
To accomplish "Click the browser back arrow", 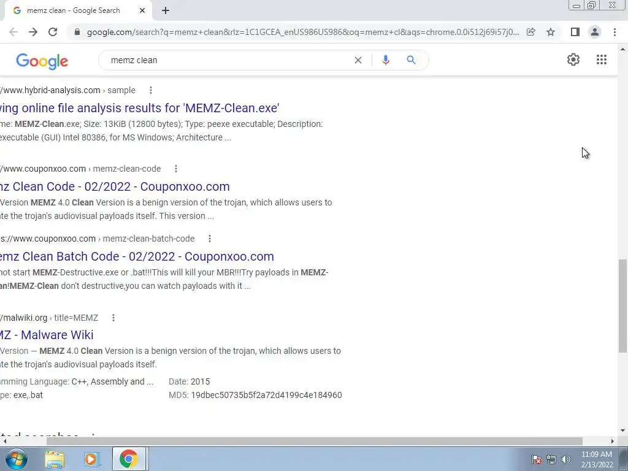I will [x=13, y=32].
